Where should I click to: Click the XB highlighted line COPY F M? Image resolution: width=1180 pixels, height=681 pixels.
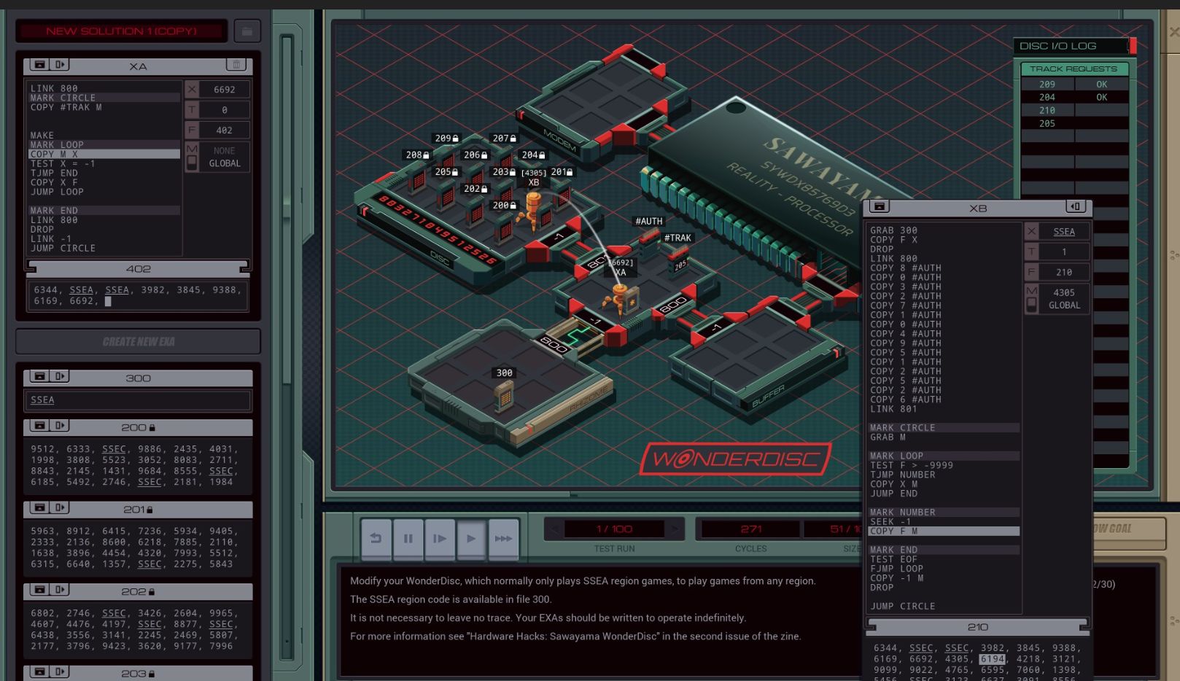pyautogui.click(x=944, y=531)
